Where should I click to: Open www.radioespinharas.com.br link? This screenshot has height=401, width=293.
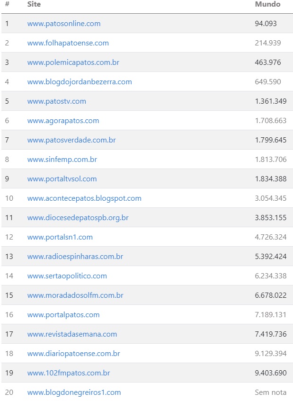tap(75, 256)
